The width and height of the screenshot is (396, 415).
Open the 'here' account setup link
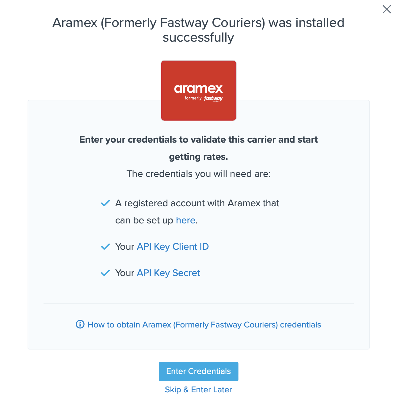185,220
